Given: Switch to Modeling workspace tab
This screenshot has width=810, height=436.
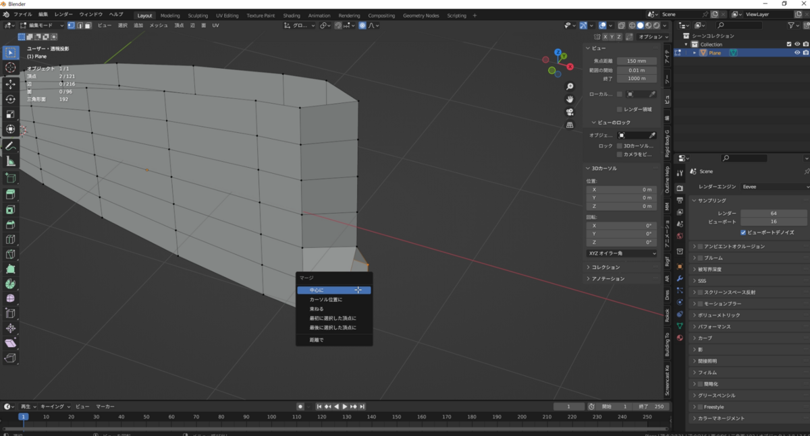Looking at the screenshot, I should tap(170, 15).
